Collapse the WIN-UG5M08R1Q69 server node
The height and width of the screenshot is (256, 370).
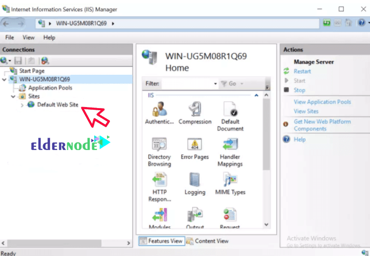tap(4, 80)
